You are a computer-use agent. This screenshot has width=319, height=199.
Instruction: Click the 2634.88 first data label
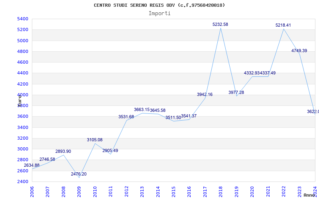click(x=32, y=165)
